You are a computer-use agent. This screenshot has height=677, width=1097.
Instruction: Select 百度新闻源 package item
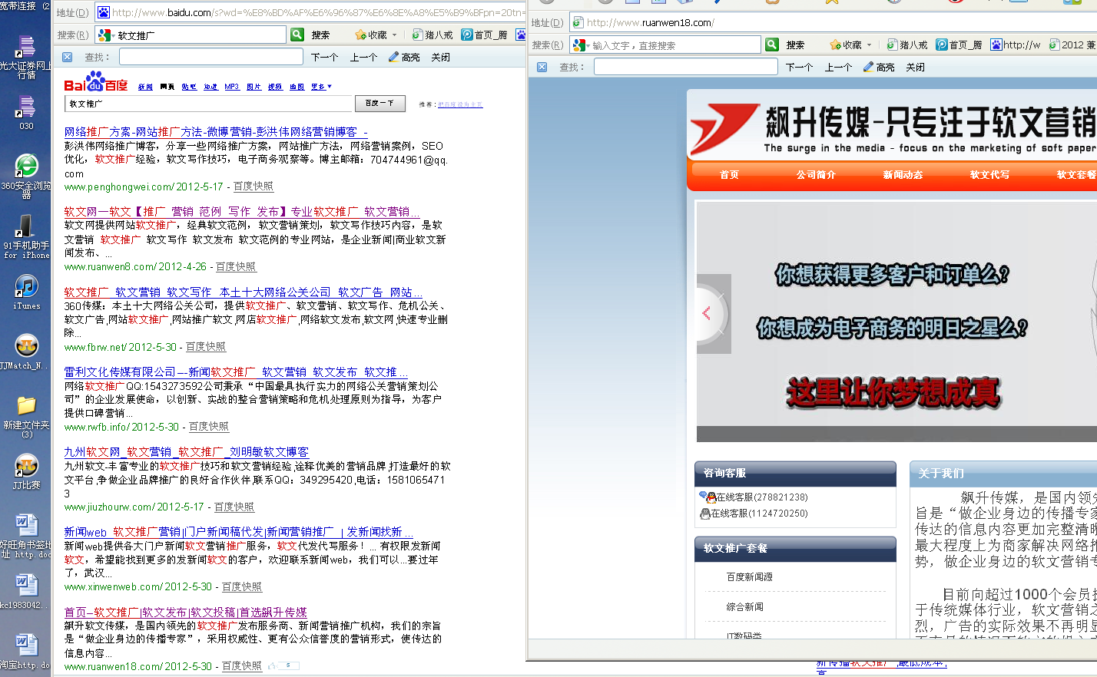pyautogui.click(x=750, y=577)
